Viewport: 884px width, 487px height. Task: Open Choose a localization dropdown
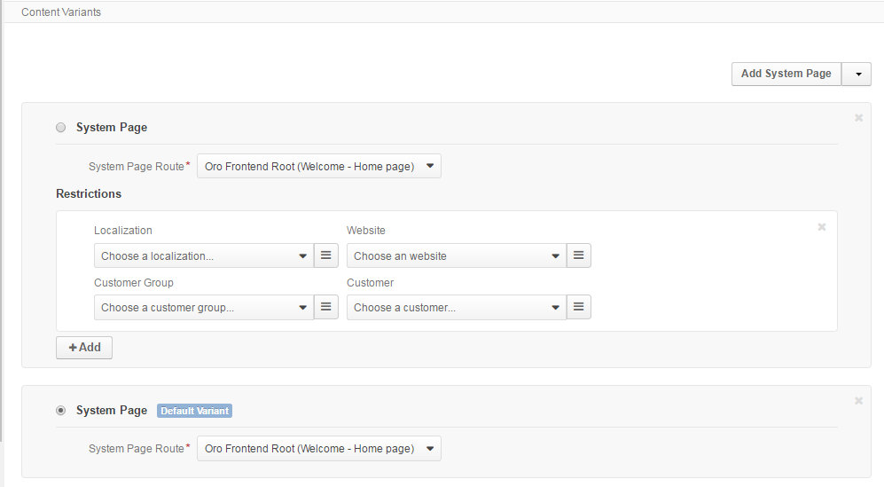tap(204, 255)
